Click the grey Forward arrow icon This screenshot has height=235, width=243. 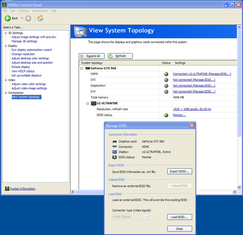[x=28, y=18]
